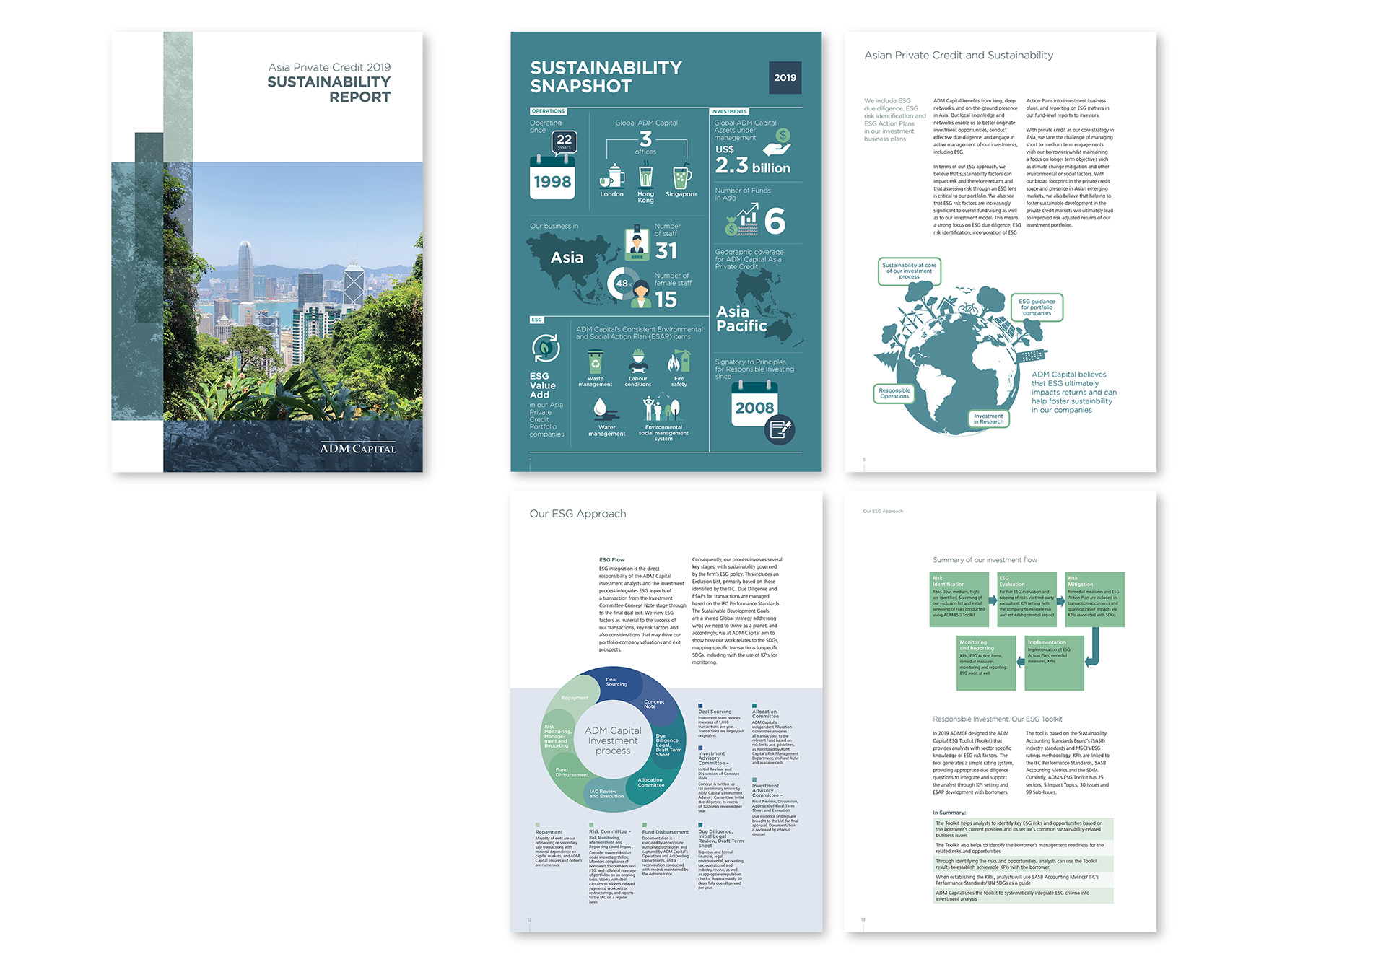Click the 1998 calendar icon

[552, 178]
